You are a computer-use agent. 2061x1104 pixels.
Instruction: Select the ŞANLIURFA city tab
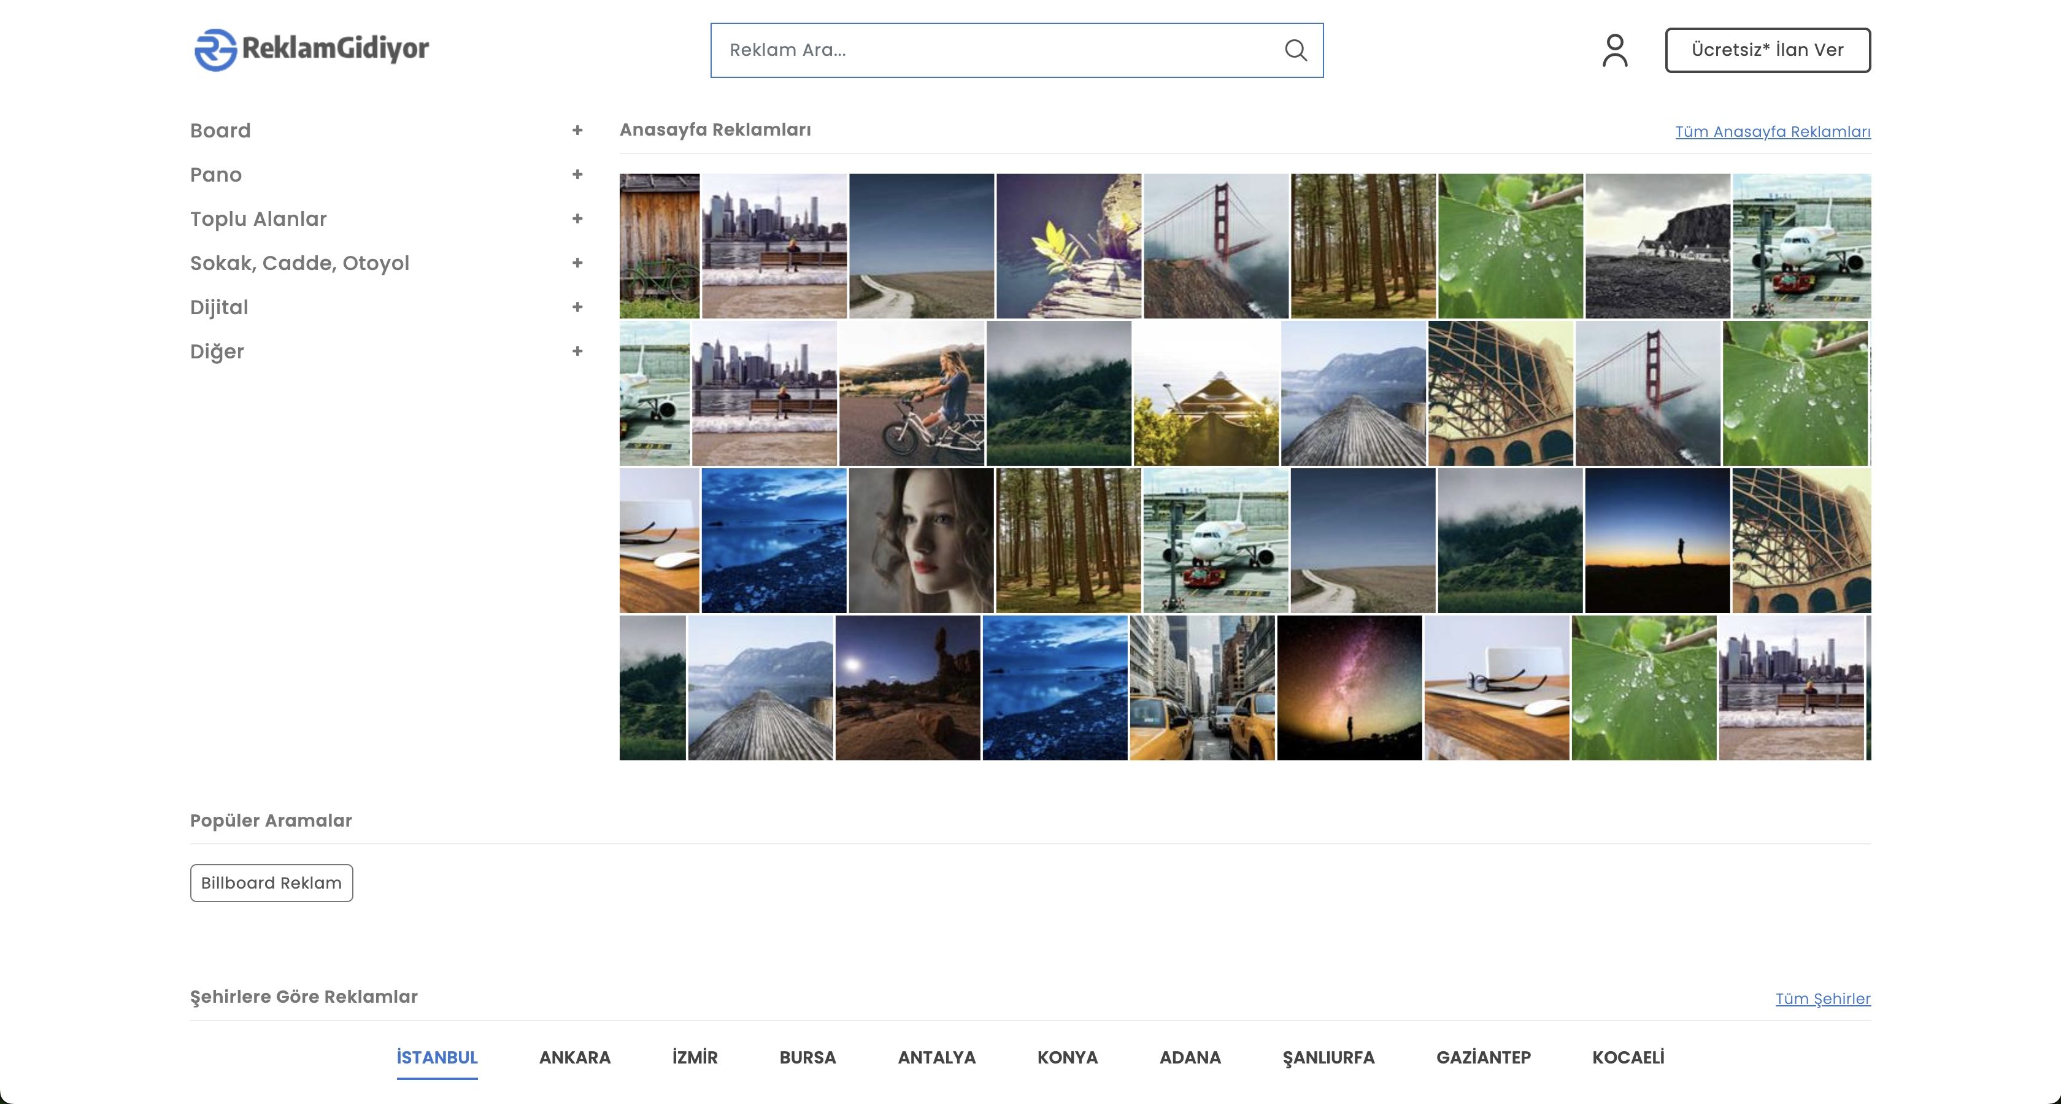[x=1328, y=1057]
